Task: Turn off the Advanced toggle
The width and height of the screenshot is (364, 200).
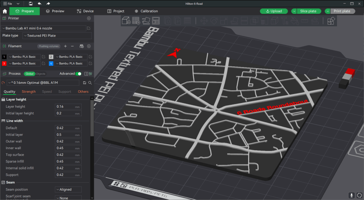Action: click(78, 74)
